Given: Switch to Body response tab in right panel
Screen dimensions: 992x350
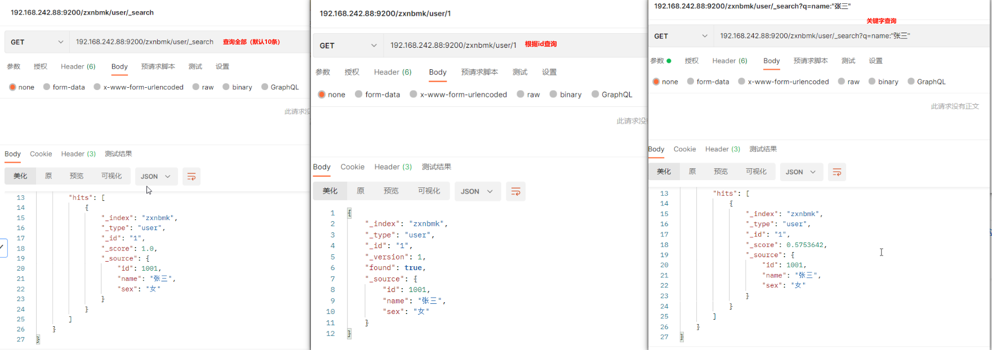Looking at the screenshot, I should tap(656, 149).
